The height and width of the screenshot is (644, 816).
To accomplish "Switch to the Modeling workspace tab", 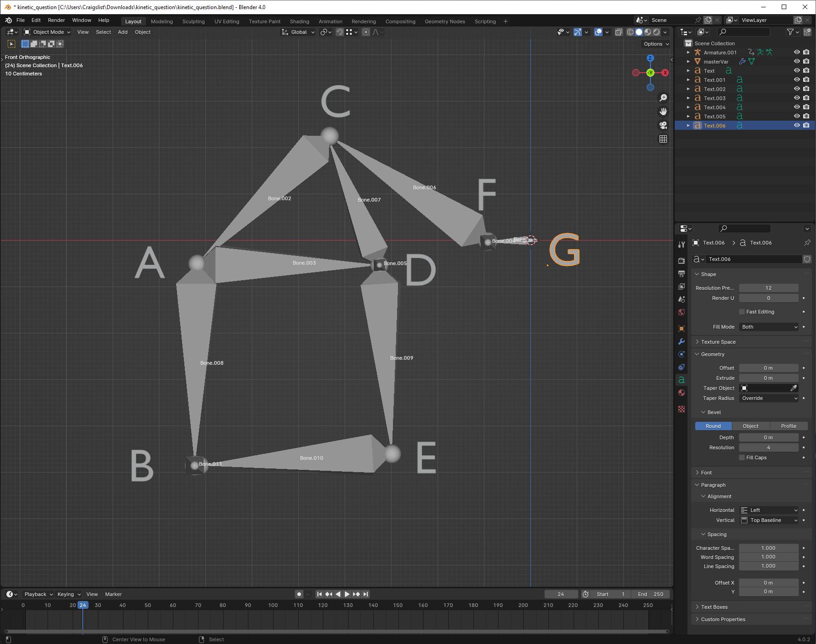I will coord(162,21).
